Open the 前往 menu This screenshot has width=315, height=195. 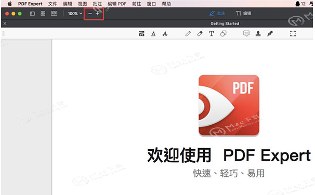[x=137, y=4]
